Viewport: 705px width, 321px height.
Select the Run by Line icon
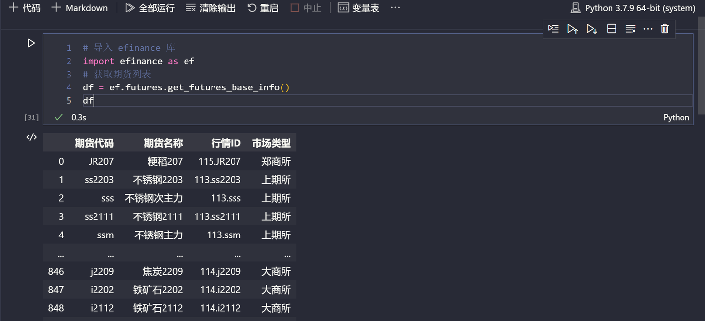click(553, 29)
